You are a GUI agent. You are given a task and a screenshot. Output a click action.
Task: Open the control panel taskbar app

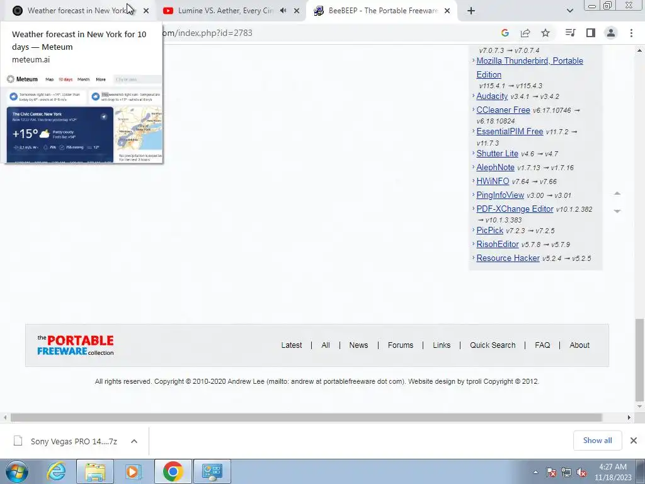click(212, 471)
